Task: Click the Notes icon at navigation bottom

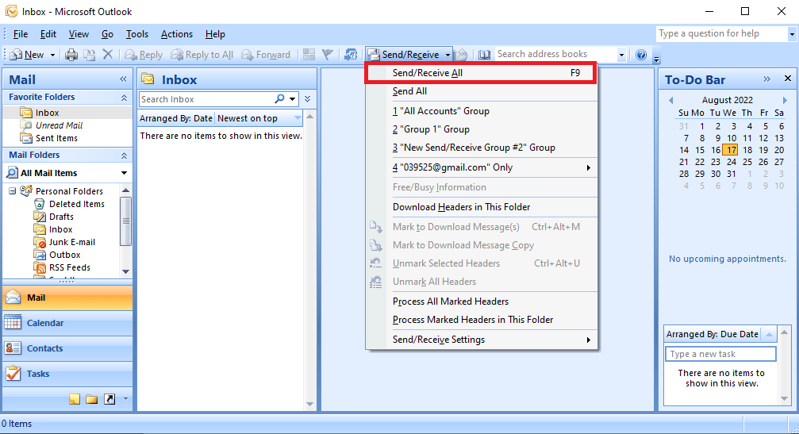Action: click(x=75, y=399)
